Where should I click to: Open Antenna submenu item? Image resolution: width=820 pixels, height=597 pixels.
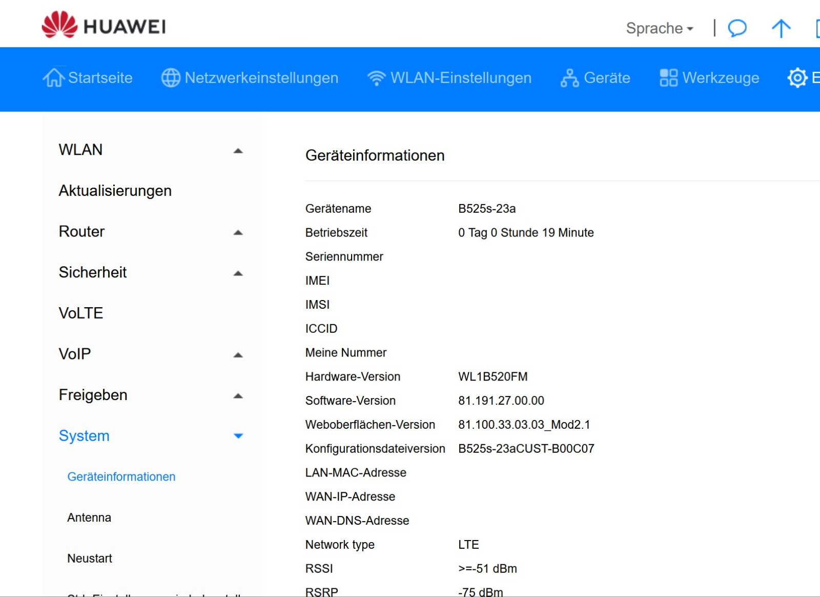[x=89, y=518]
